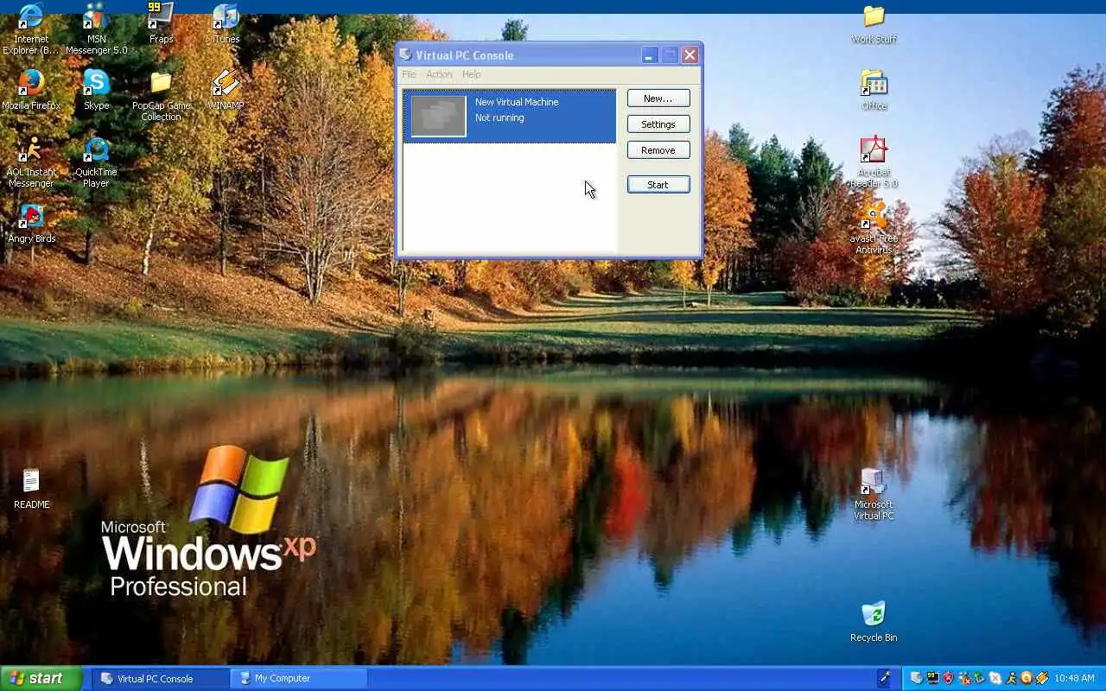Click the Remove button
The height and width of the screenshot is (691, 1106).
pyautogui.click(x=658, y=150)
